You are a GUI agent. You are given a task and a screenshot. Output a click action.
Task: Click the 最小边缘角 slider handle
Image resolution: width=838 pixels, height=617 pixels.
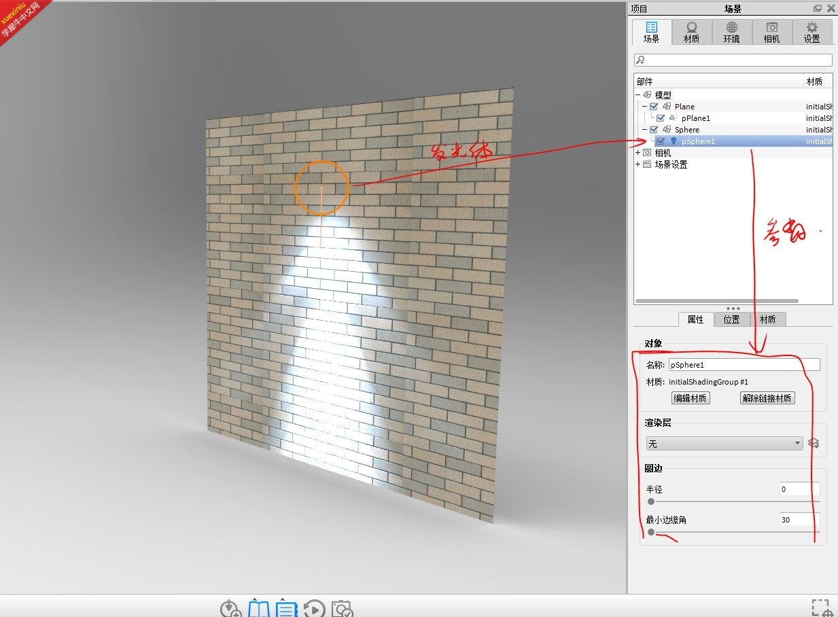pyautogui.click(x=651, y=532)
